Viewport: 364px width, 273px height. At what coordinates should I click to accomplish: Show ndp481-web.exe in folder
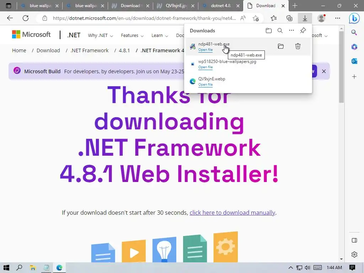coord(281,46)
